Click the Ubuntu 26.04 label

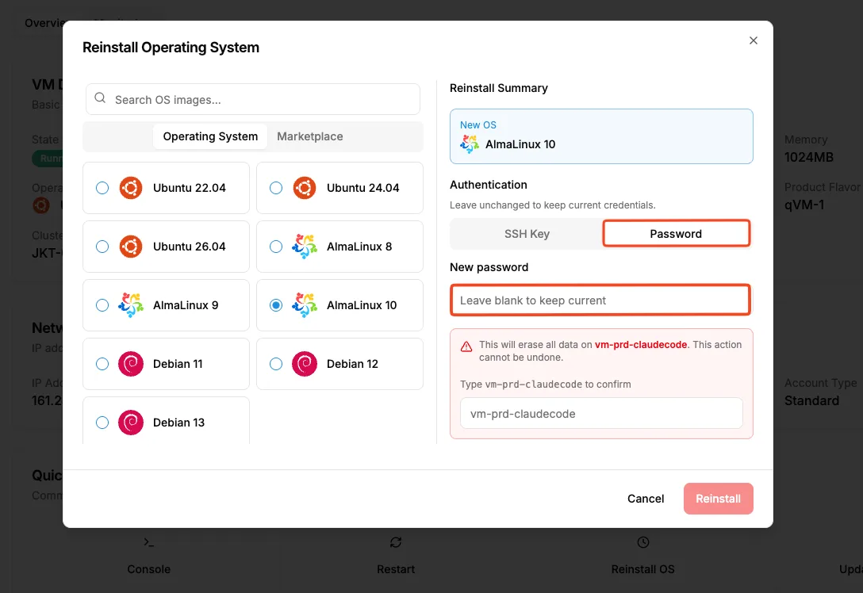(x=190, y=247)
